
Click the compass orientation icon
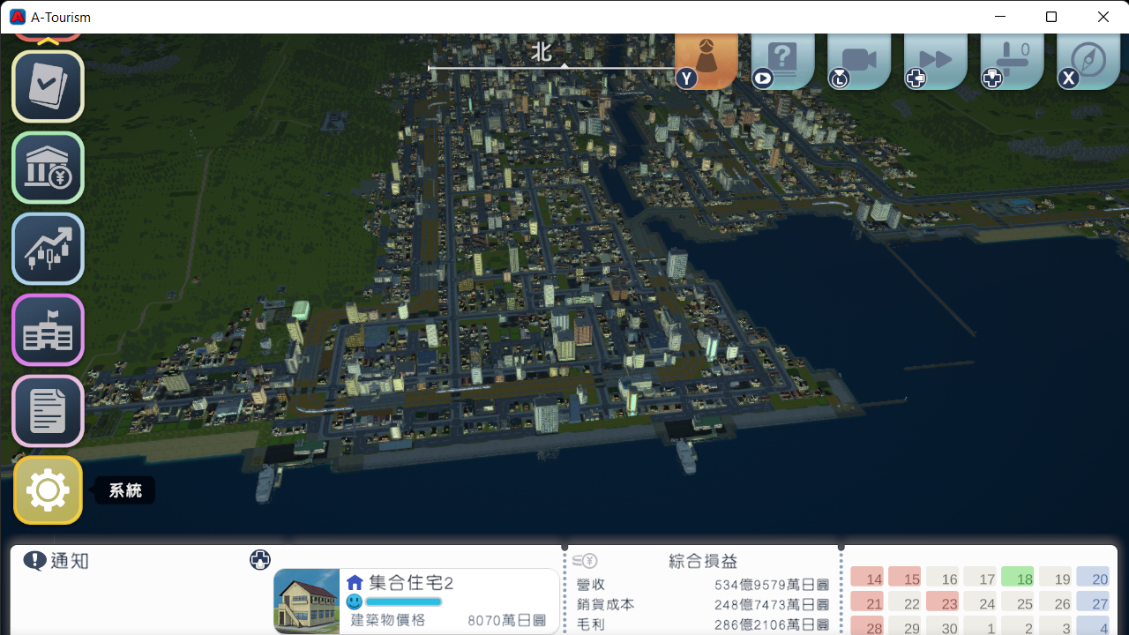coord(1088,60)
